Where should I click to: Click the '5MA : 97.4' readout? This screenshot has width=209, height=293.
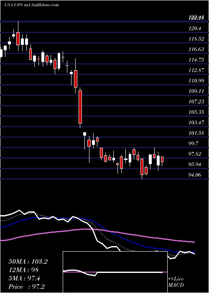[x=24, y=278]
